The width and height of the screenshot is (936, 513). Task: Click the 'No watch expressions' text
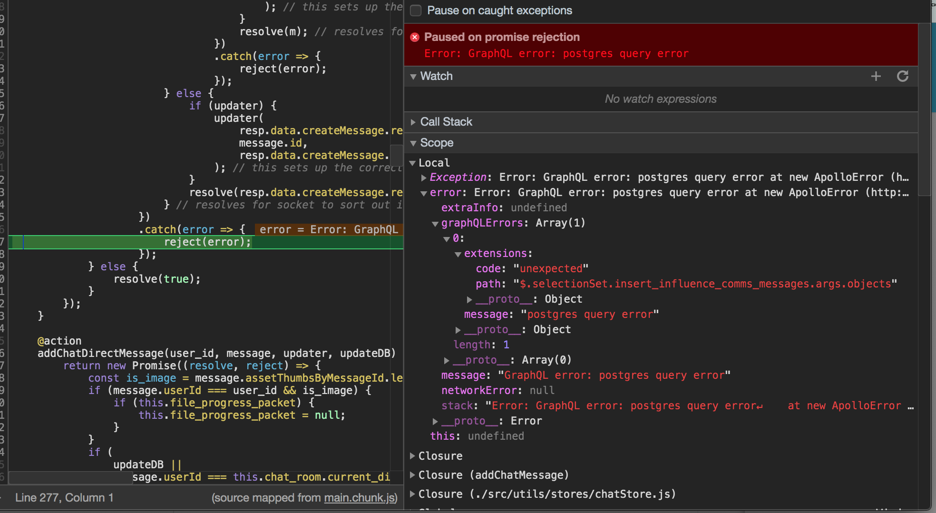click(x=661, y=99)
